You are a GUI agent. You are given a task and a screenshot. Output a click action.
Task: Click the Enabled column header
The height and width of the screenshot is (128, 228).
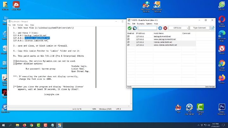[x=131, y=34]
